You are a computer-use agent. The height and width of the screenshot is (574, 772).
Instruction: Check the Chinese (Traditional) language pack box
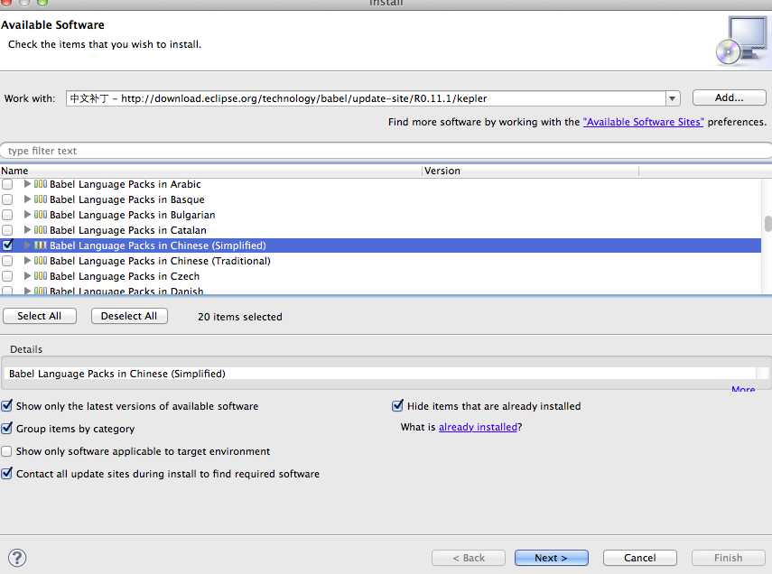coord(7,261)
